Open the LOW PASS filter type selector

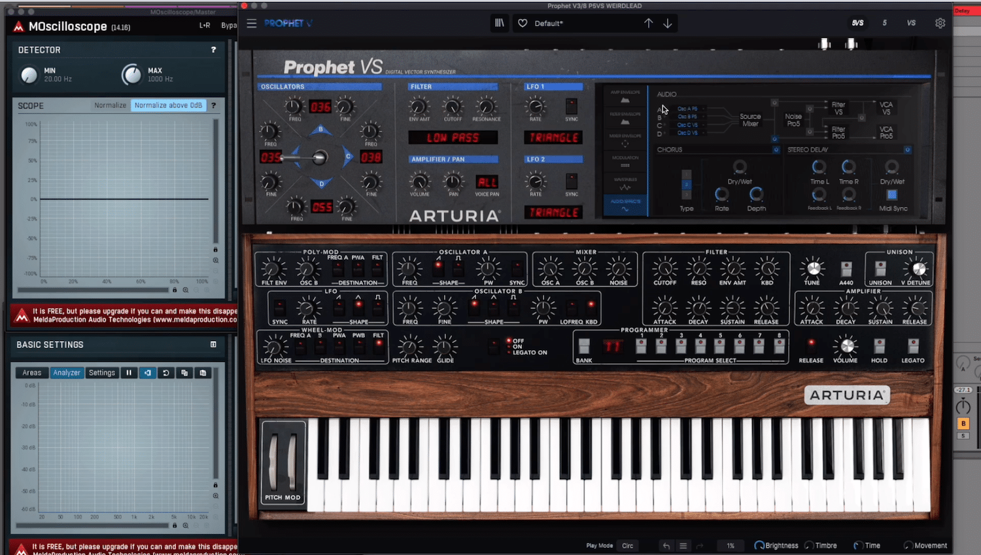coord(453,137)
